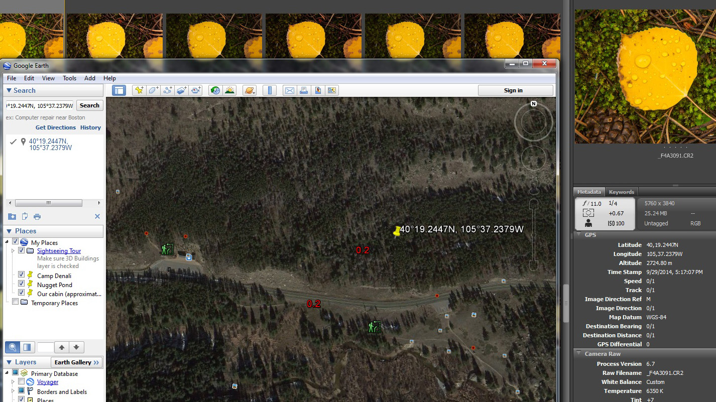
Task: Open the Help menu
Action: coord(109,78)
